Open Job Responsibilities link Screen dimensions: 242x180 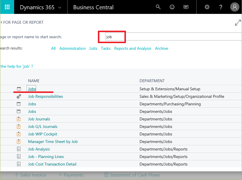(45, 96)
